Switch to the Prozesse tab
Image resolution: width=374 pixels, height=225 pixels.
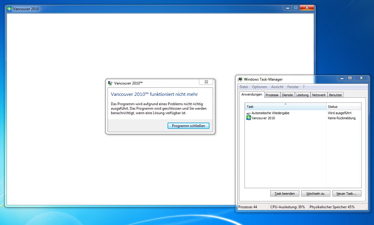click(272, 95)
